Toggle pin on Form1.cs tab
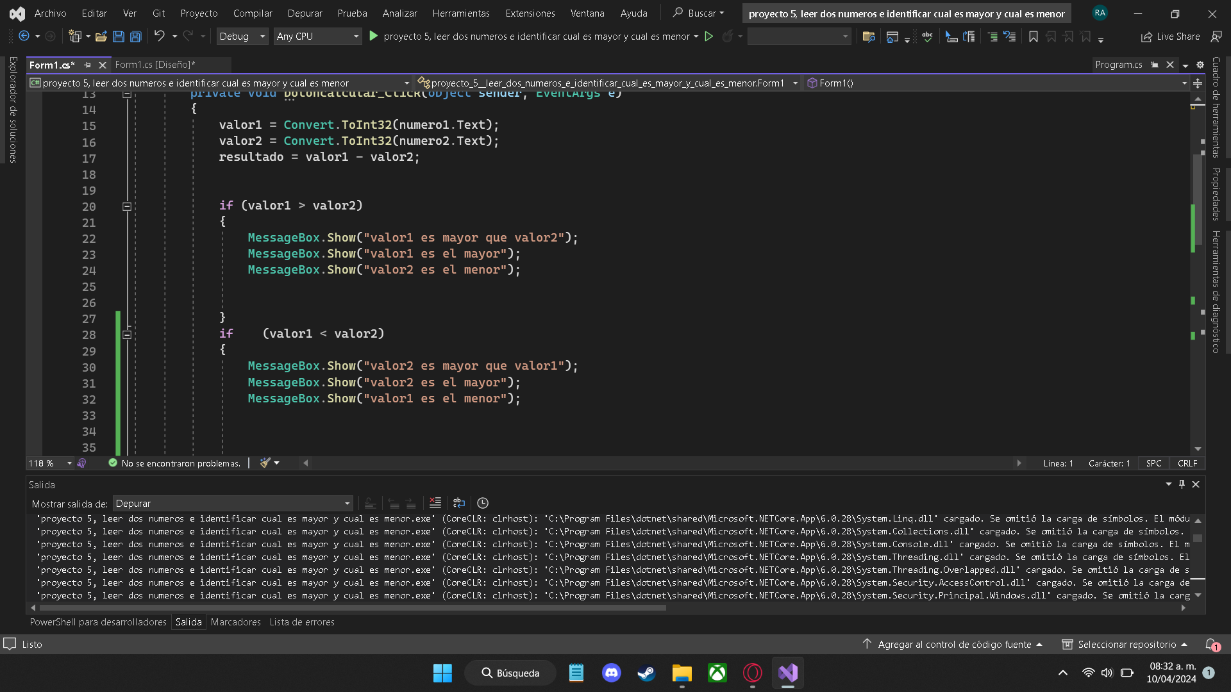 tap(87, 65)
